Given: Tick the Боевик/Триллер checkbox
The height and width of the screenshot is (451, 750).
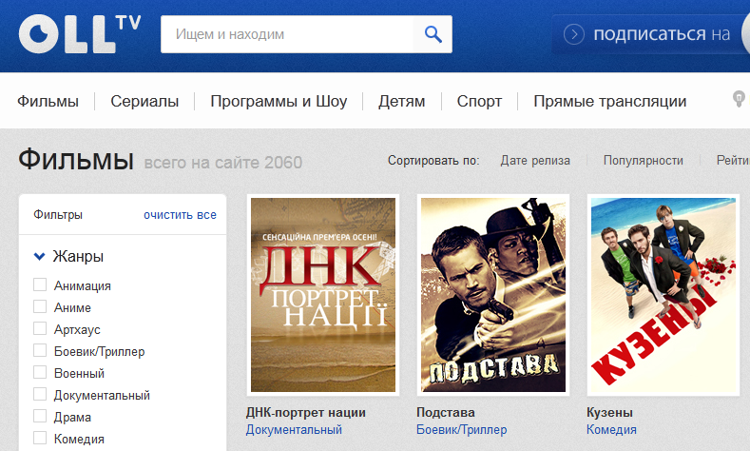Looking at the screenshot, I should pos(40,351).
